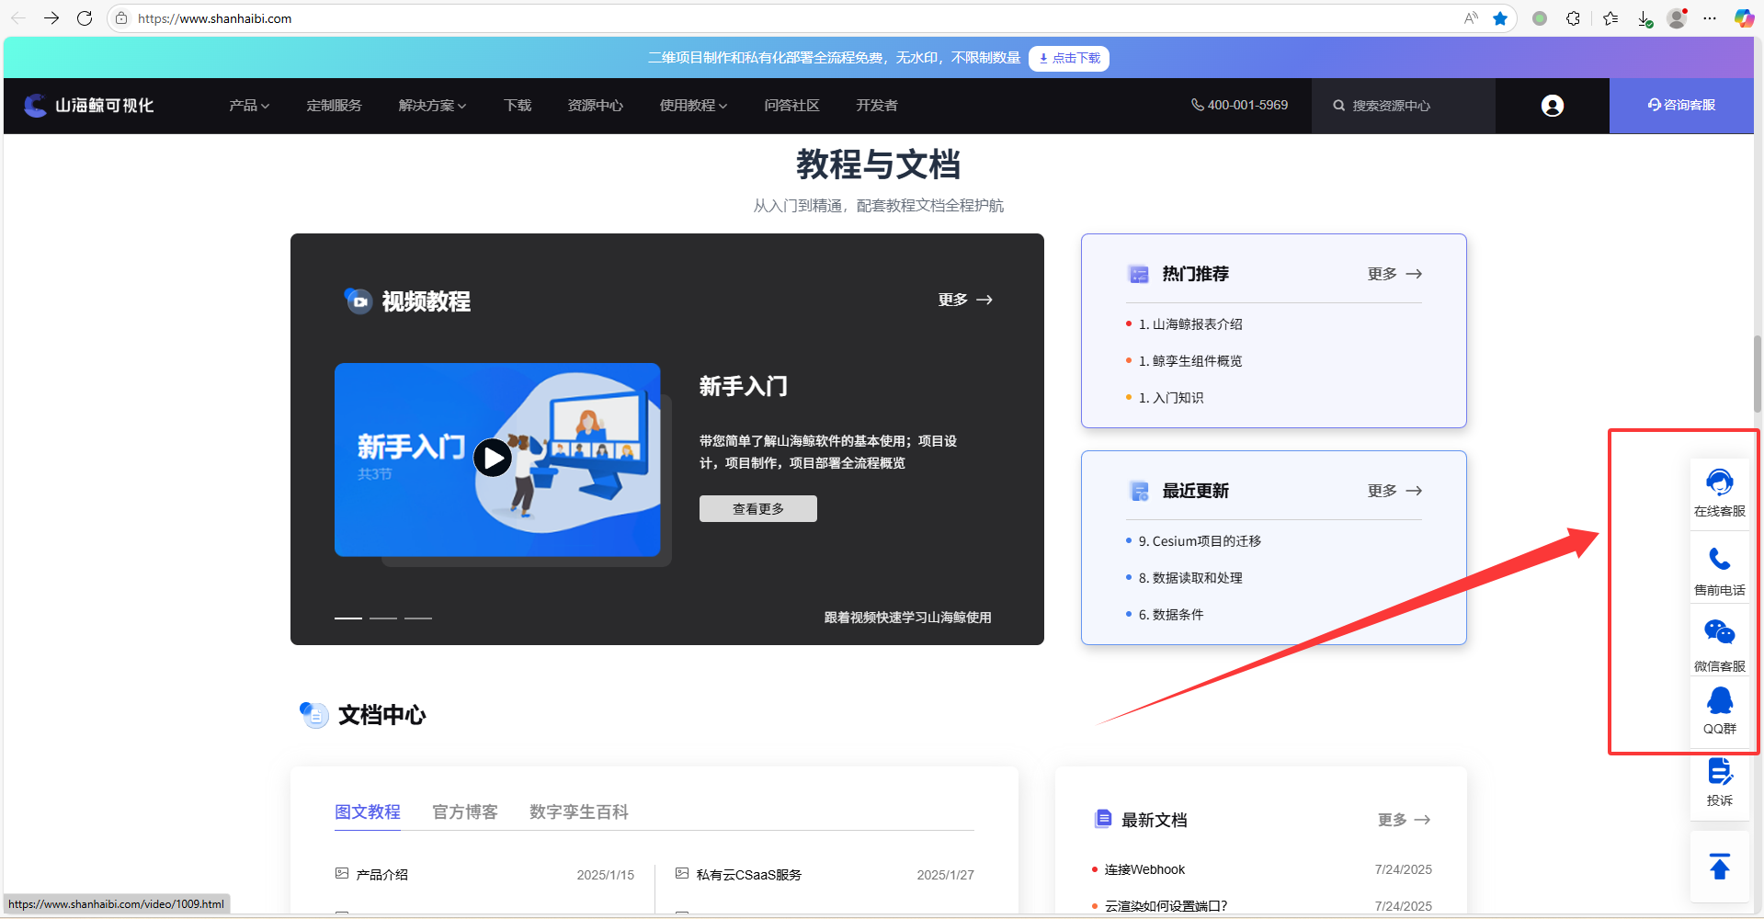The height and width of the screenshot is (919, 1764).
Task: Play the 新手入门 video
Action: (493, 458)
